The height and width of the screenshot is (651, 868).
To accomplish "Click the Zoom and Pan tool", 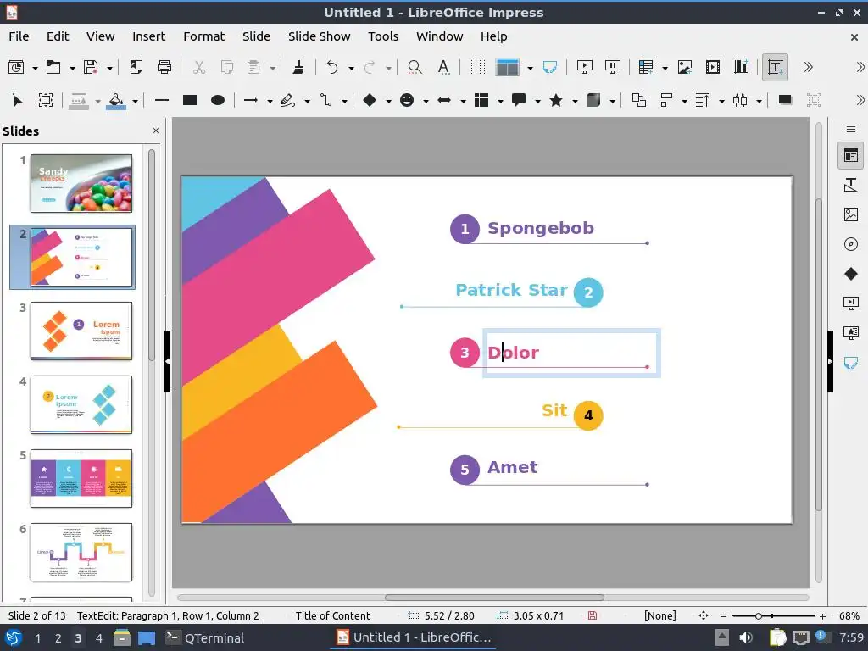I will (46, 100).
